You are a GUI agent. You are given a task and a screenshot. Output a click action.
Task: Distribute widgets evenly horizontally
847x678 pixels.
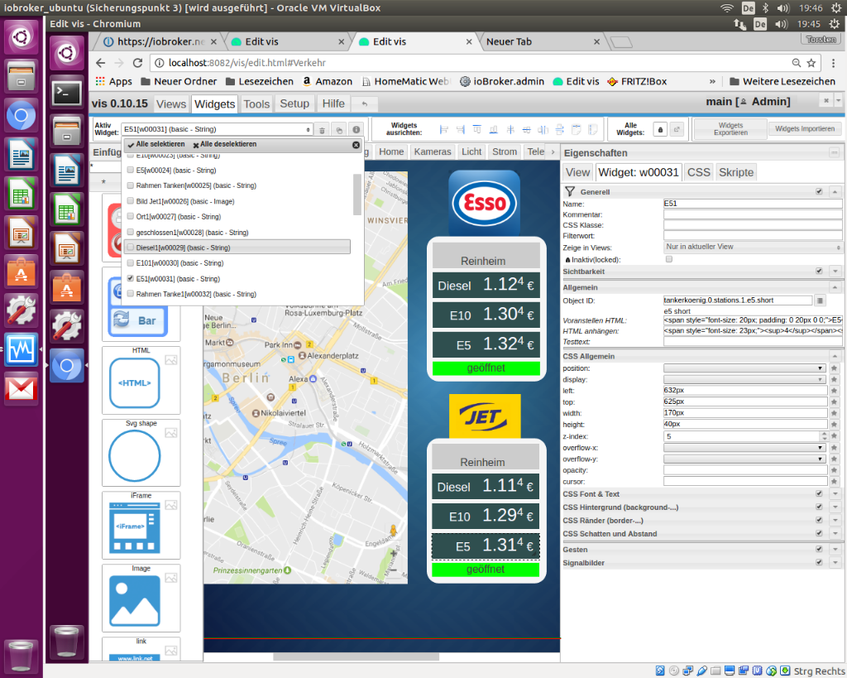543,129
